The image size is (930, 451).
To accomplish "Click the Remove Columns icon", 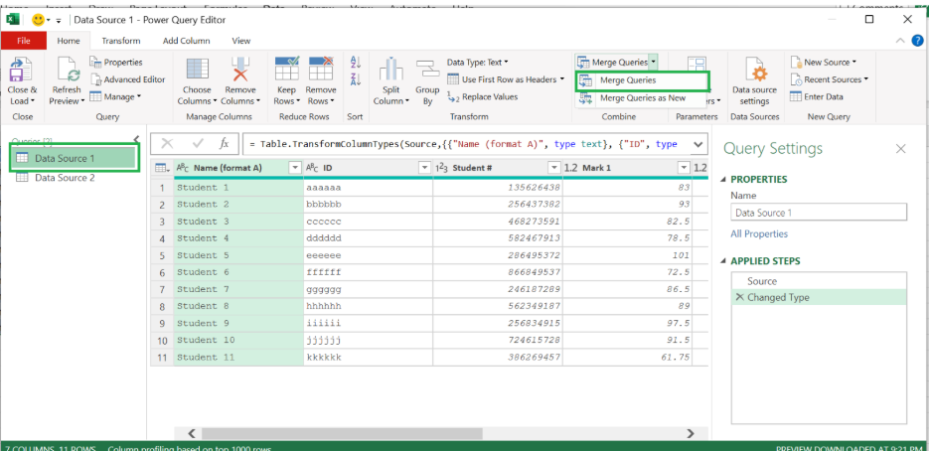I will (240, 70).
